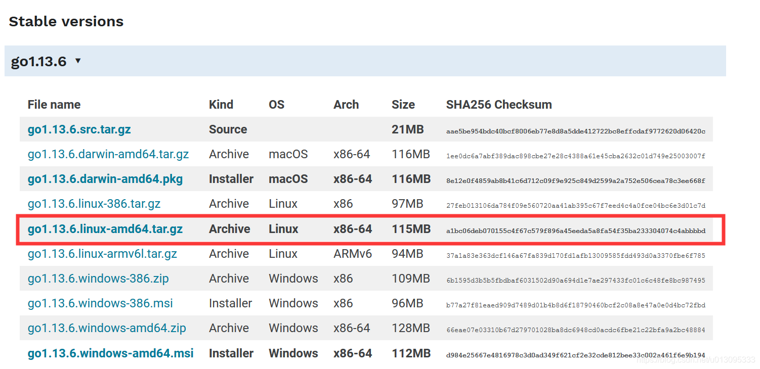
Task: Click the SHA256 Checksum column header
Action: coord(499,105)
